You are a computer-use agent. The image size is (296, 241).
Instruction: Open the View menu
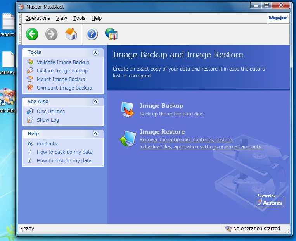point(61,18)
